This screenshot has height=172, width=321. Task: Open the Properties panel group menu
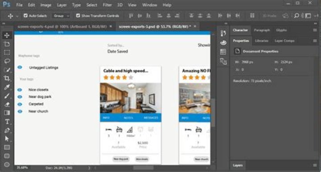tap(315, 41)
